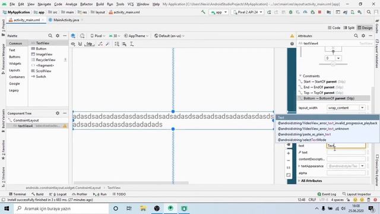This screenshot has width=380, height=214.
Task: Search in the Palette panel
Action: click(x=50, y=36)
